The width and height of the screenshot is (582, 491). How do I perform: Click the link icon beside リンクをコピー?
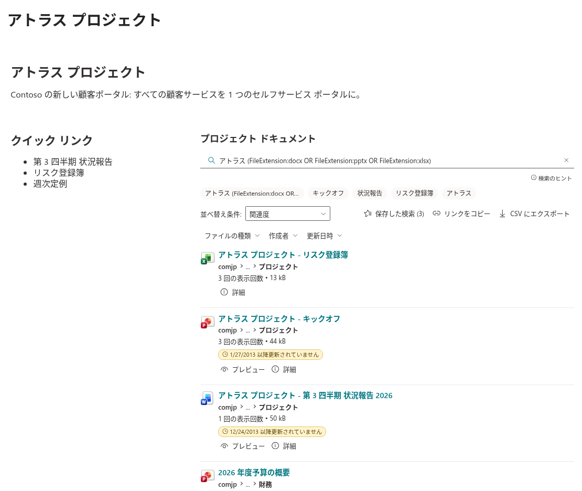point(436,214)
